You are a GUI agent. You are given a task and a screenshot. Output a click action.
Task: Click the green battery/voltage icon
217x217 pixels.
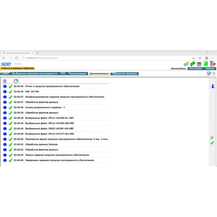193,64
